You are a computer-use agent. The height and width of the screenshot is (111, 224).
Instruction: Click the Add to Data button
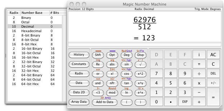coord(105,102)
